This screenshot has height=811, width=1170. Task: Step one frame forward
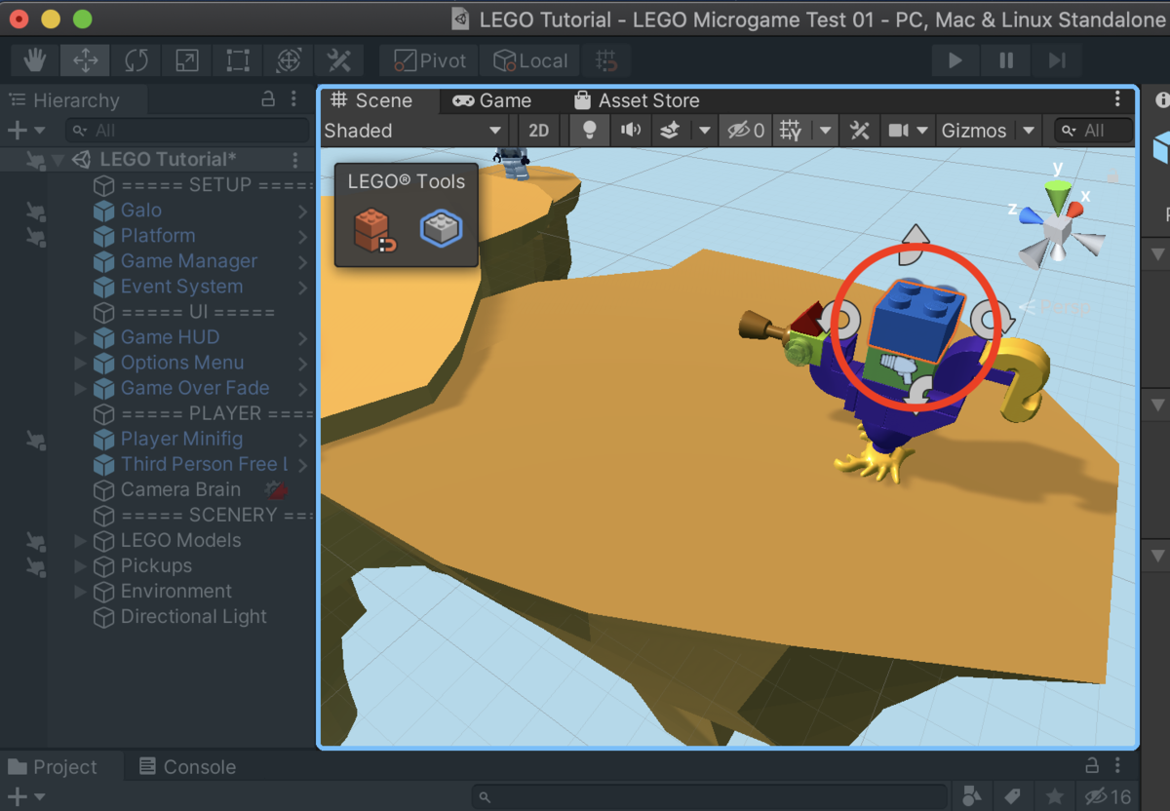click(1057, 60)
